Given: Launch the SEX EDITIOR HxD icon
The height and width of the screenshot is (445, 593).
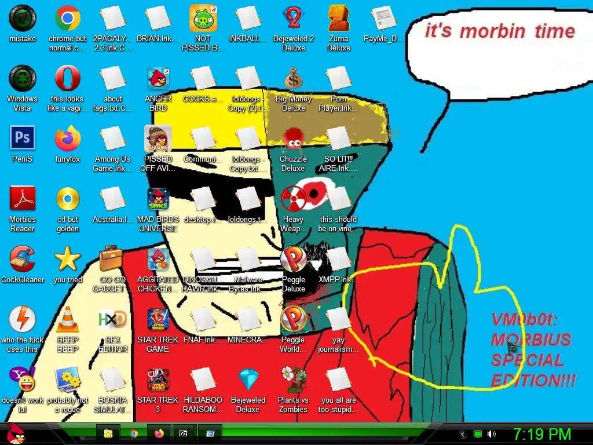Looking at the screenshot, I should point(113,319).
